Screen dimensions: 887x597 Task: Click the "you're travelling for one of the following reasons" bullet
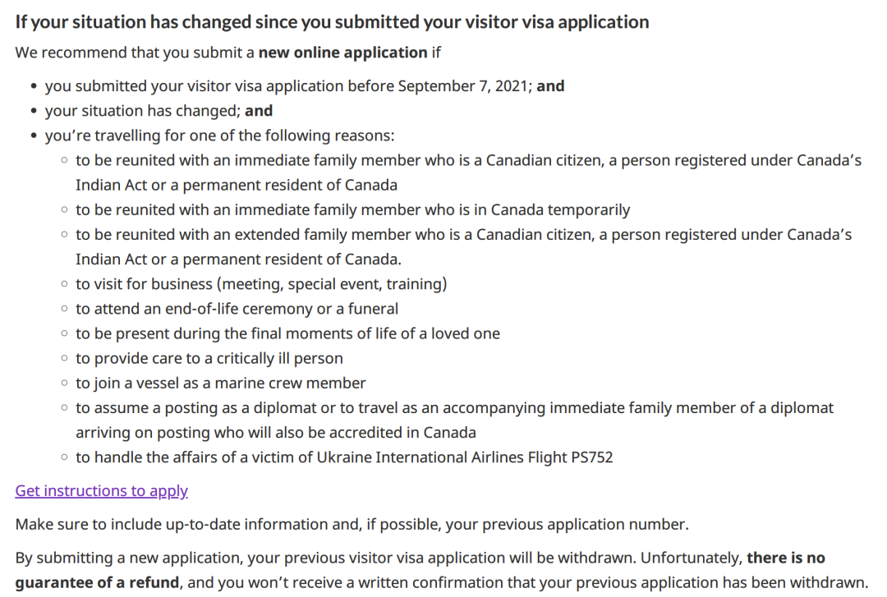click(x=219, y=135)
